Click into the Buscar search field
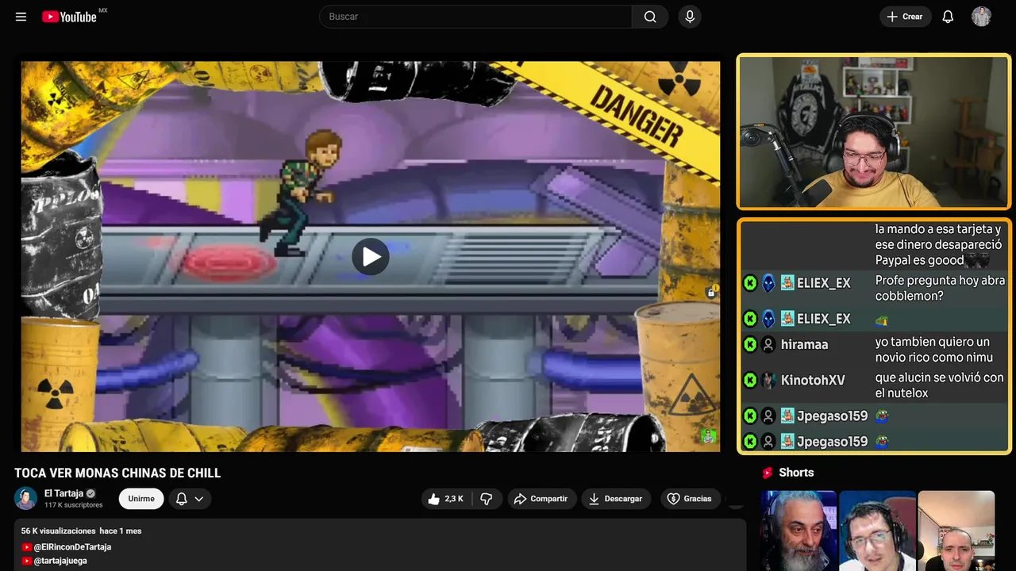Viewport: 1016px width, 571px height. 476,17
